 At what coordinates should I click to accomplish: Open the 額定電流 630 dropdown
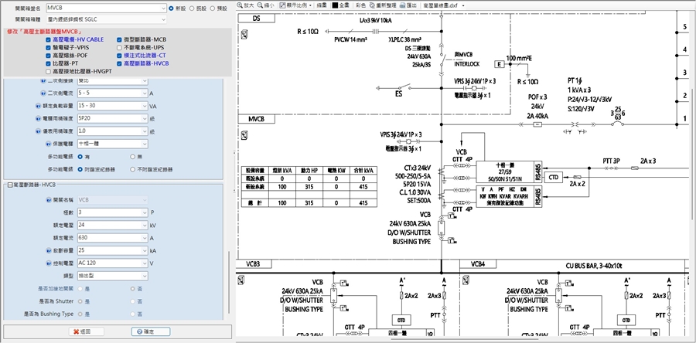point(145,238)
